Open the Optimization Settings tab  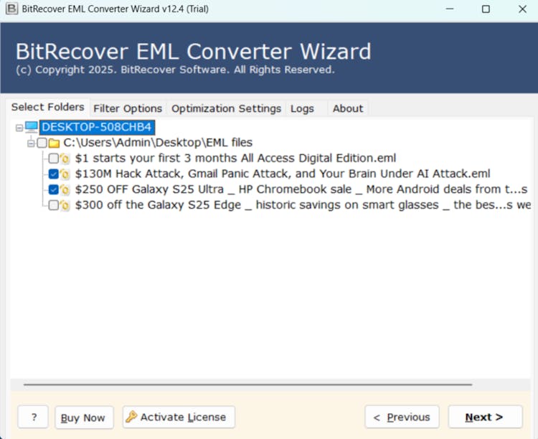click(x=226, y=108)
